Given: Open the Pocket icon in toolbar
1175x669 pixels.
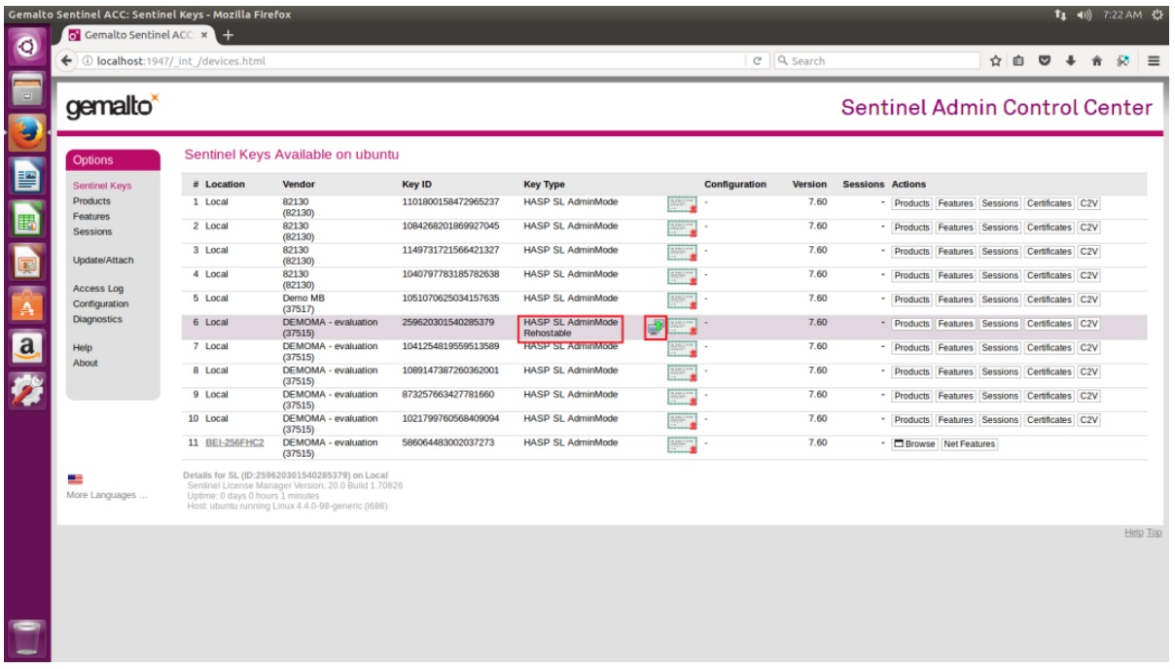Looking at the screenshot, I should coord(1046,60).
